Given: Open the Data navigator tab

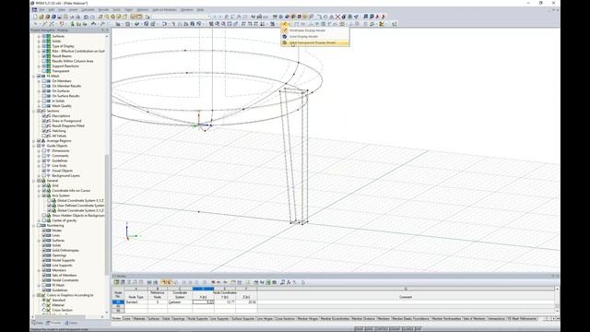Looking at the screenshot, I should [38, 323].
